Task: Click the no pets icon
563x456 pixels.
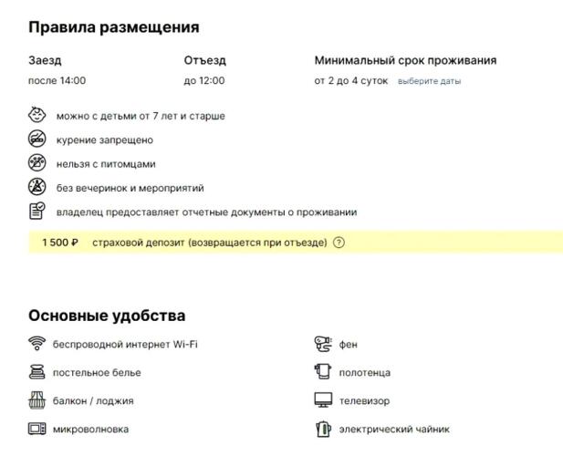Action: tap(37, 163)
